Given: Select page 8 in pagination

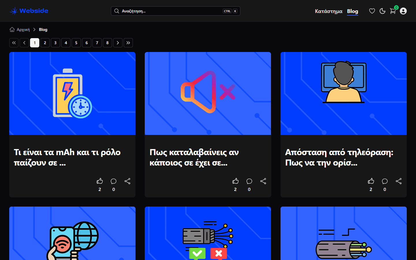Looking at the screenshot, I should (x=107, y=43).
